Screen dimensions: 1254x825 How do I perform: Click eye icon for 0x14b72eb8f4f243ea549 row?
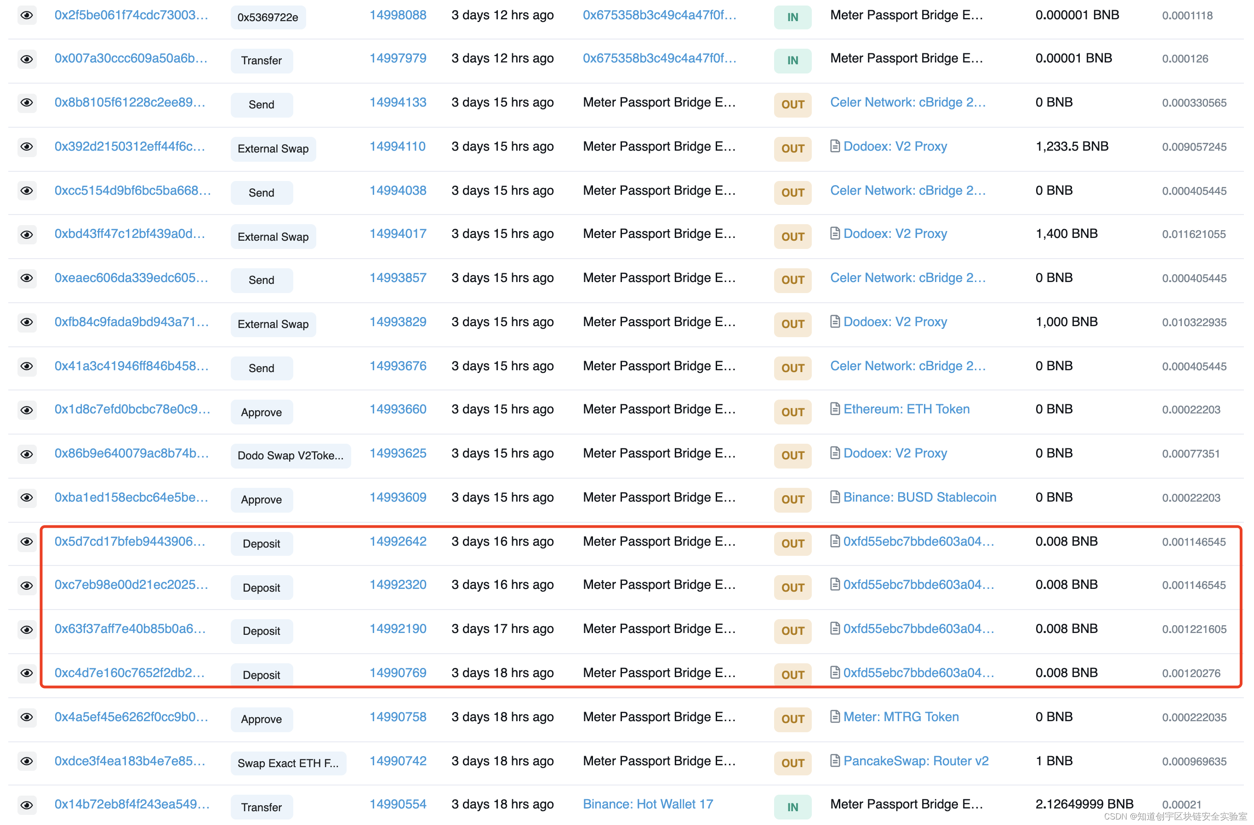click(x=26, y=805)
